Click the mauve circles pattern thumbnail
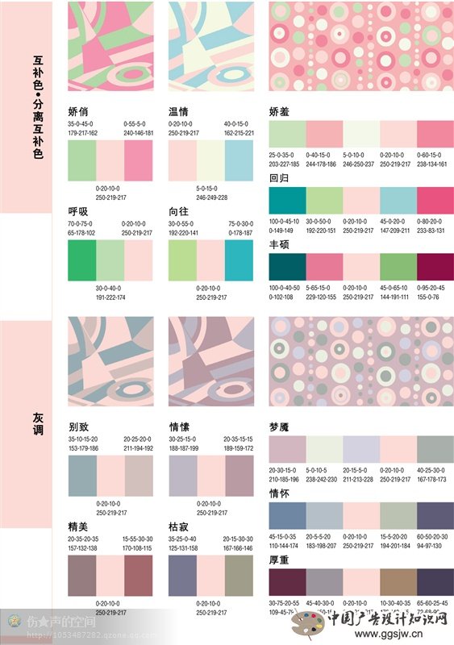Viewport: 454px width, 645px height. (x=361, y=361)
